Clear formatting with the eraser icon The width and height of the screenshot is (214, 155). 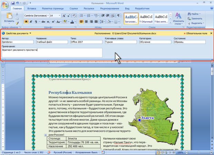(x=74, y=16)
